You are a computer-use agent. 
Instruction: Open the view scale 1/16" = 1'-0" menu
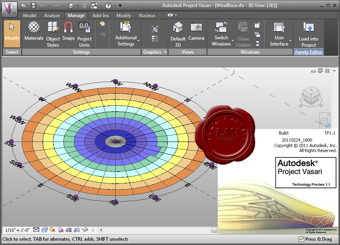17,230
